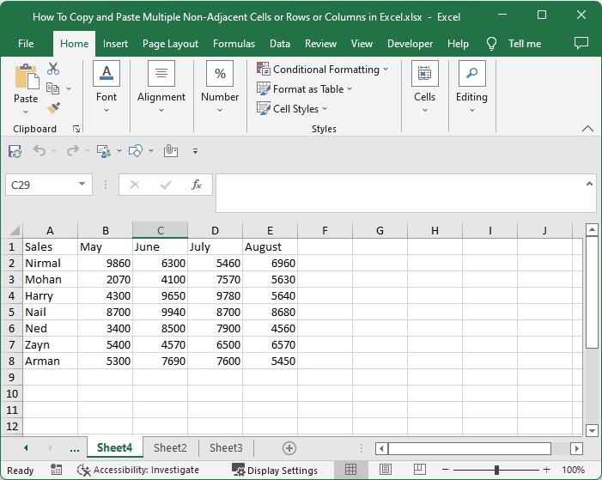Open the Name Box dropdown arrow

tap(82, 185)
